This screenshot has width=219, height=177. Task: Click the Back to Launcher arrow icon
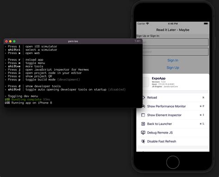click(143, 124)
